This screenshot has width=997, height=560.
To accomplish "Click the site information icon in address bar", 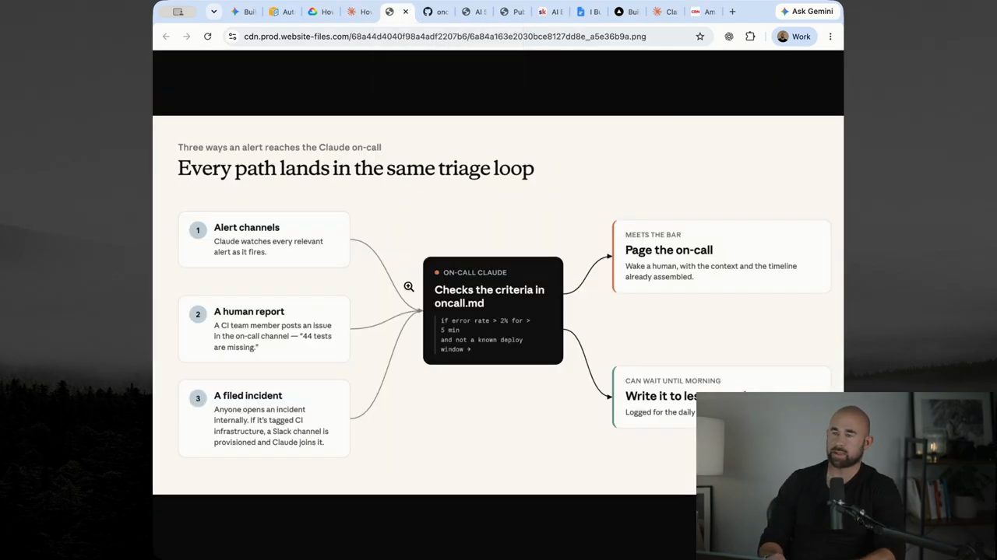I will click(232, 37).
